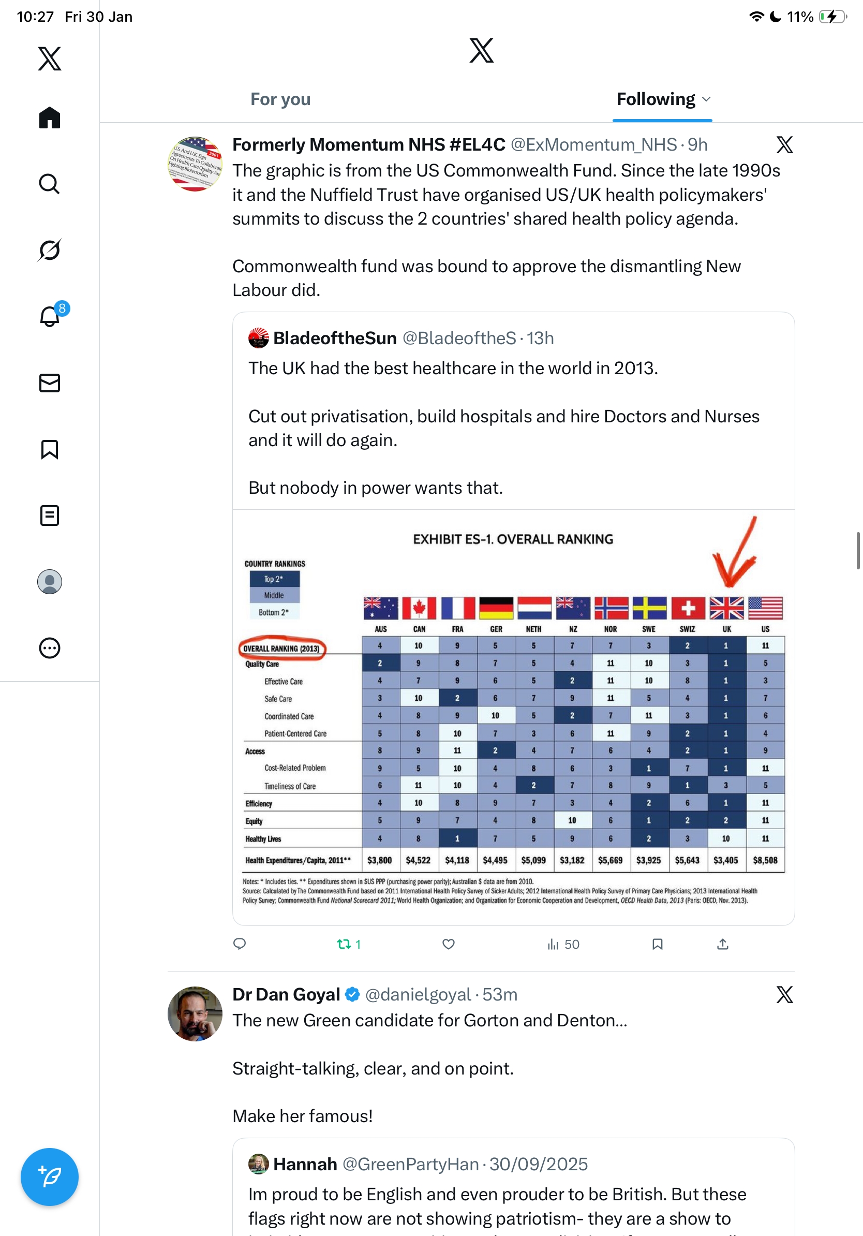
Task: Open Messages envelope in sidebar
Action: pos(50,382)
